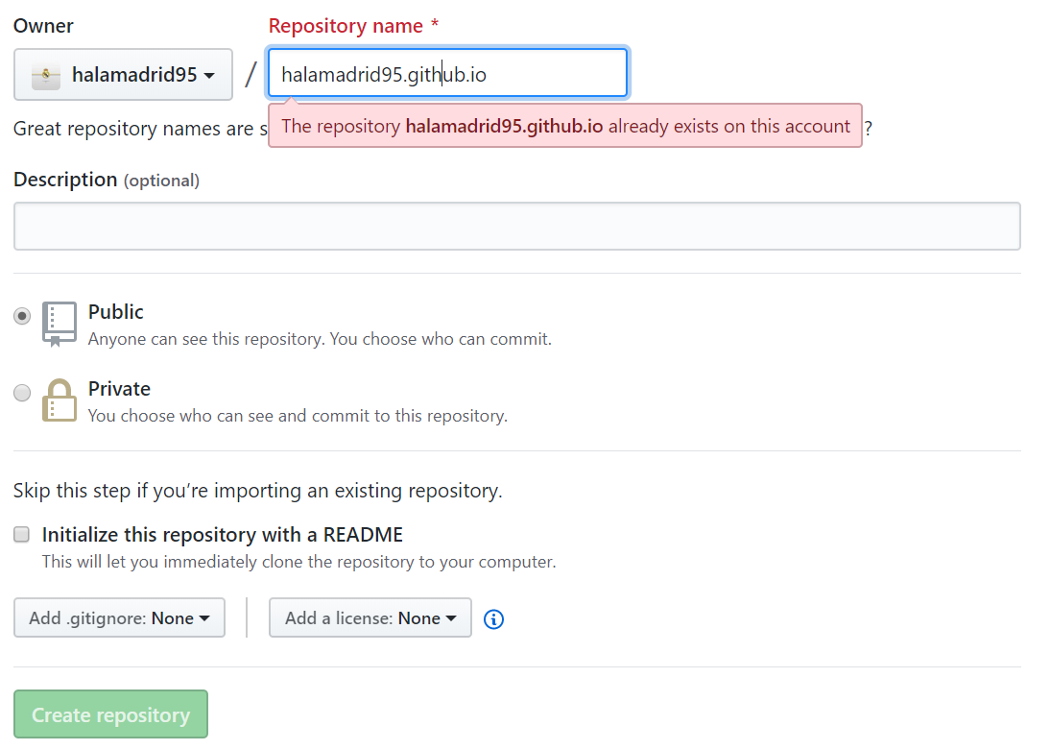Viewport: 1050px width, 750px height.
Task: Select the Public radio button
Action: 22,316
